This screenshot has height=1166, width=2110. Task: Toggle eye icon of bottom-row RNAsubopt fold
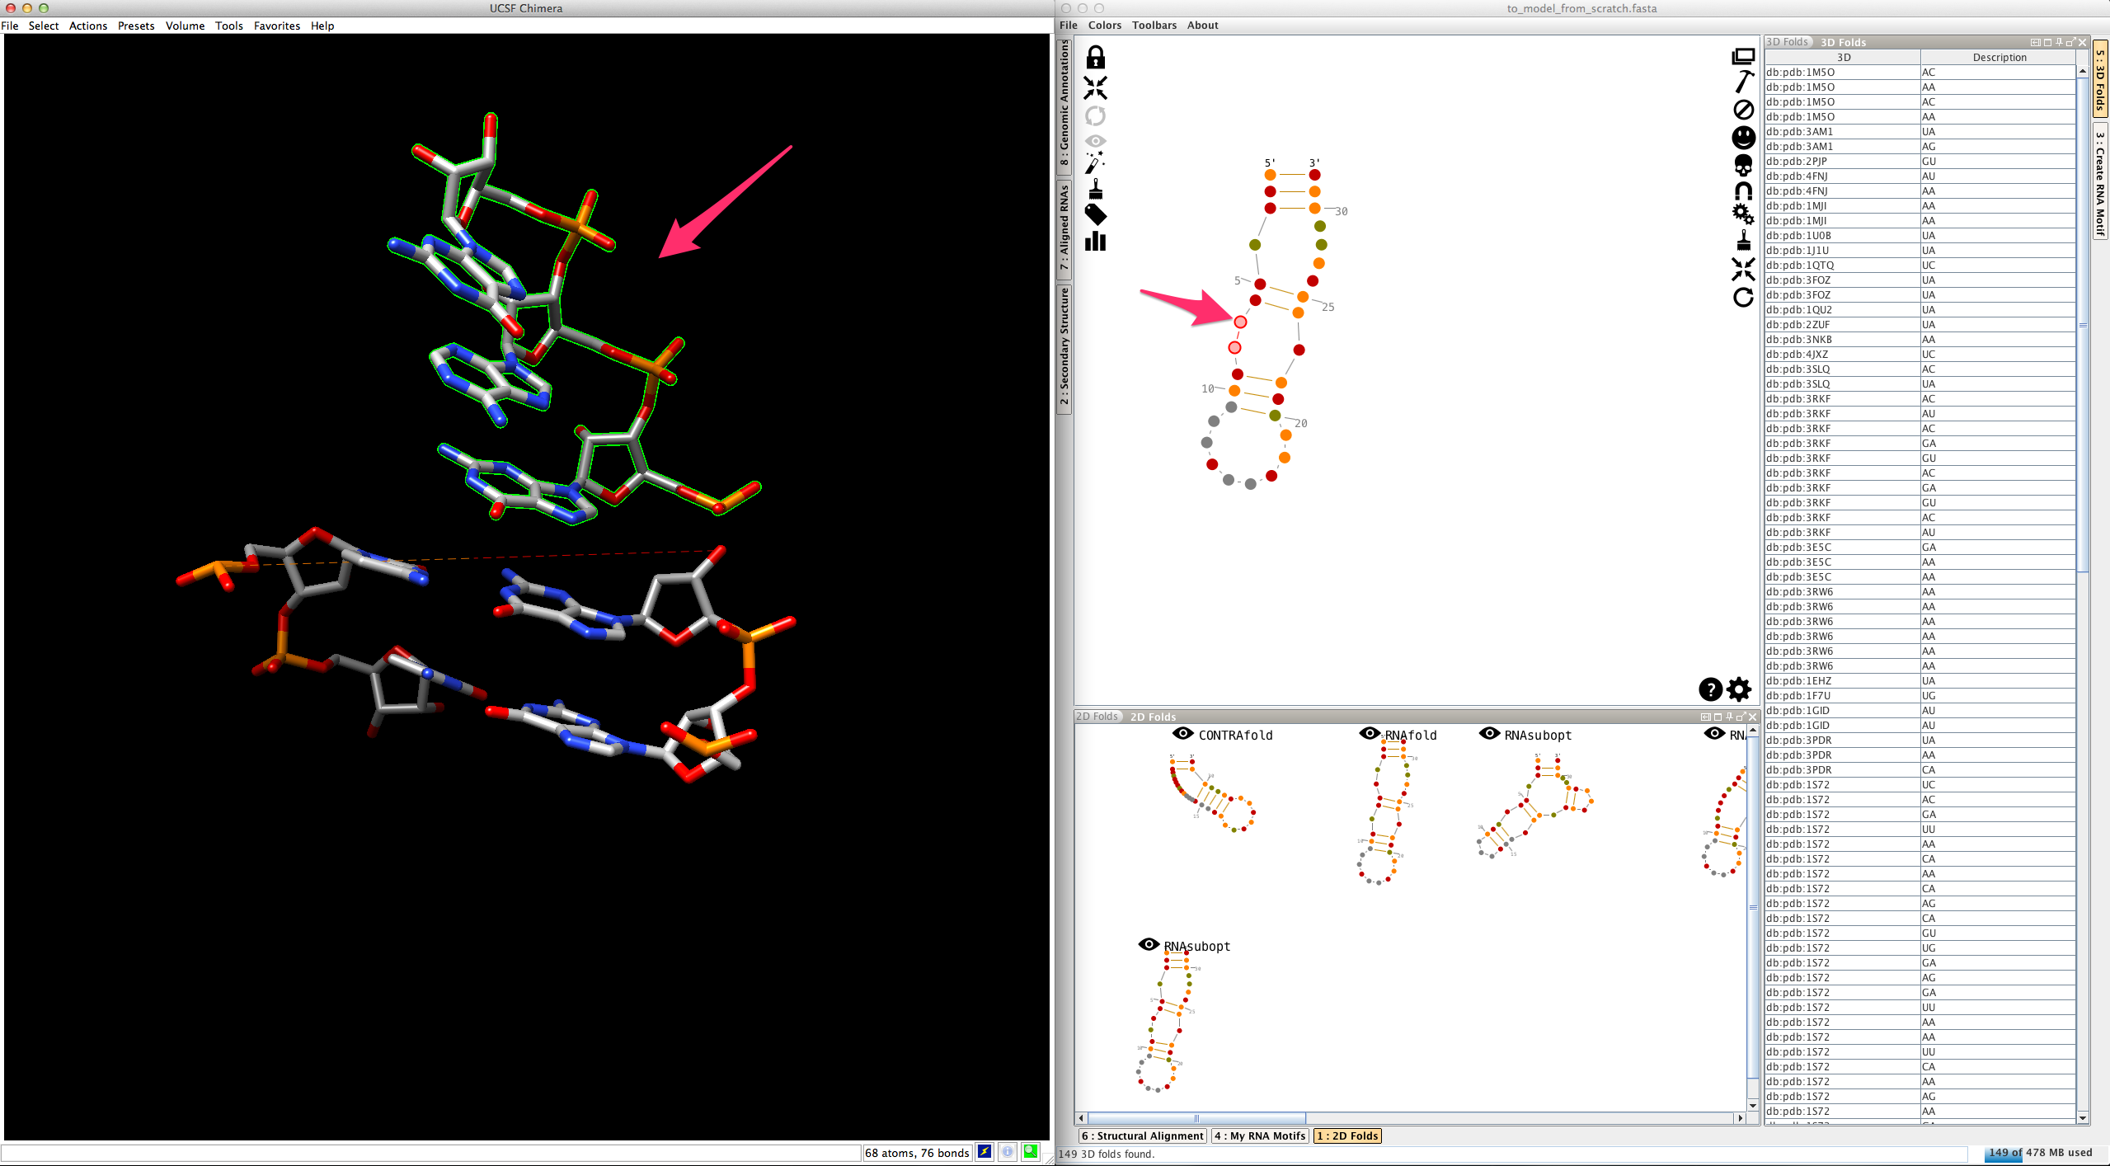pyautogui.click(x=1149, y=944)
